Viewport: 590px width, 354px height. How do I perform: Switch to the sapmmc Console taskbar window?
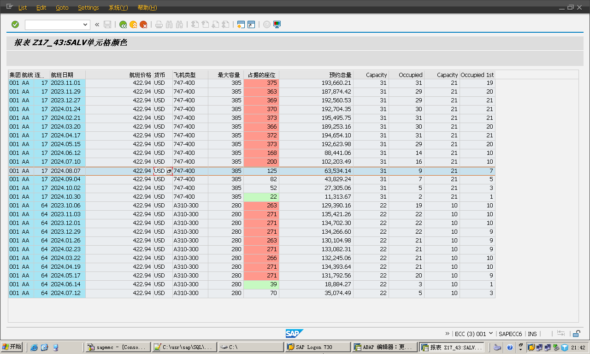click(118, 347)
